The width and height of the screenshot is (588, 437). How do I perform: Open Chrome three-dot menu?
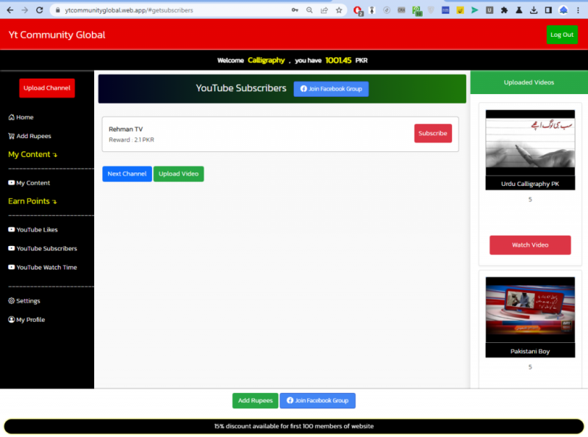pos(579,10)
